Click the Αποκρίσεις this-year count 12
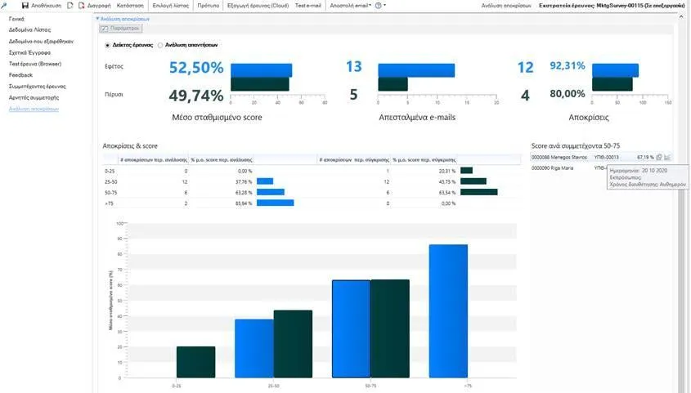This screenshot has width=691, height=393. tap(525, 67)
